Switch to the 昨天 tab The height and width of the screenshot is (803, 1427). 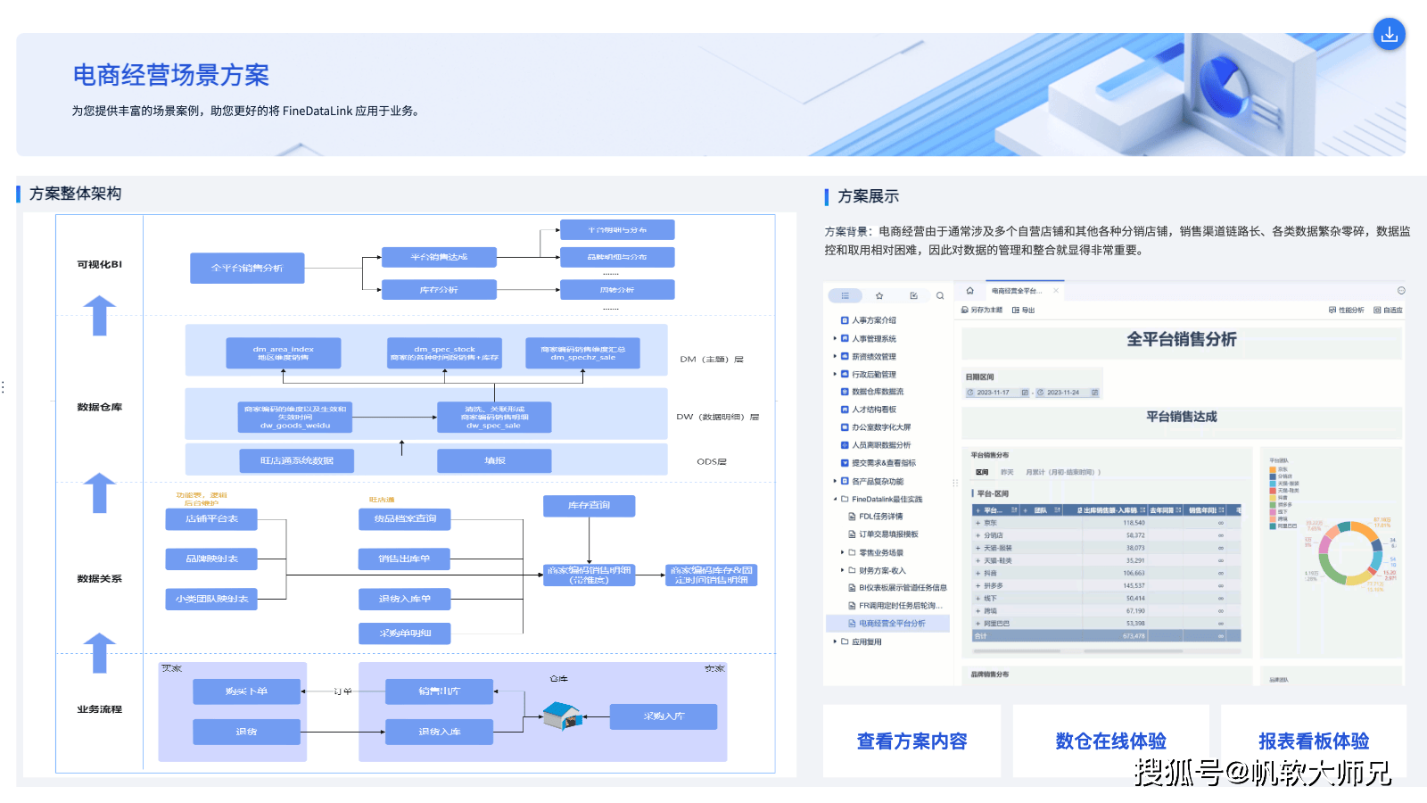[1007, 472]
